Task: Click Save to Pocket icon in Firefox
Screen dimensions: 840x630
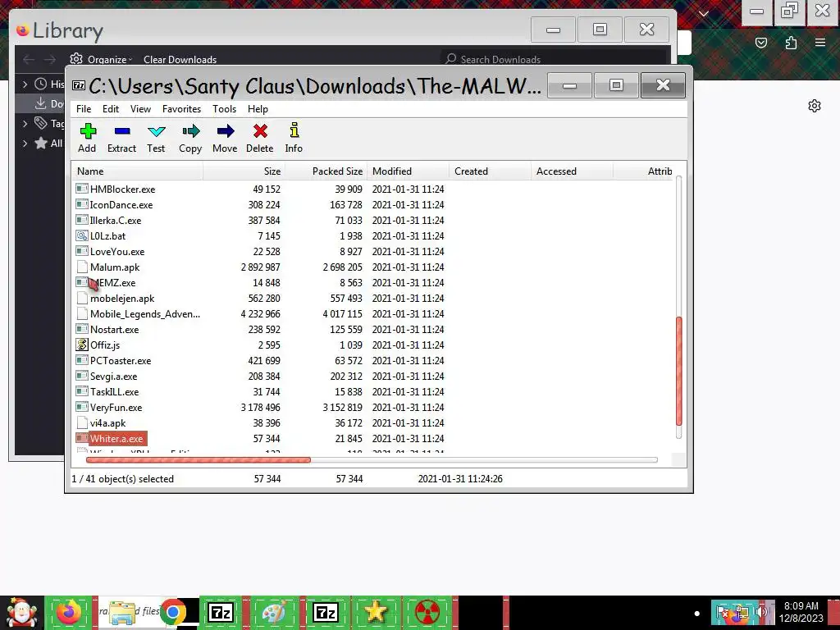Action: click(x=761, y=43)
